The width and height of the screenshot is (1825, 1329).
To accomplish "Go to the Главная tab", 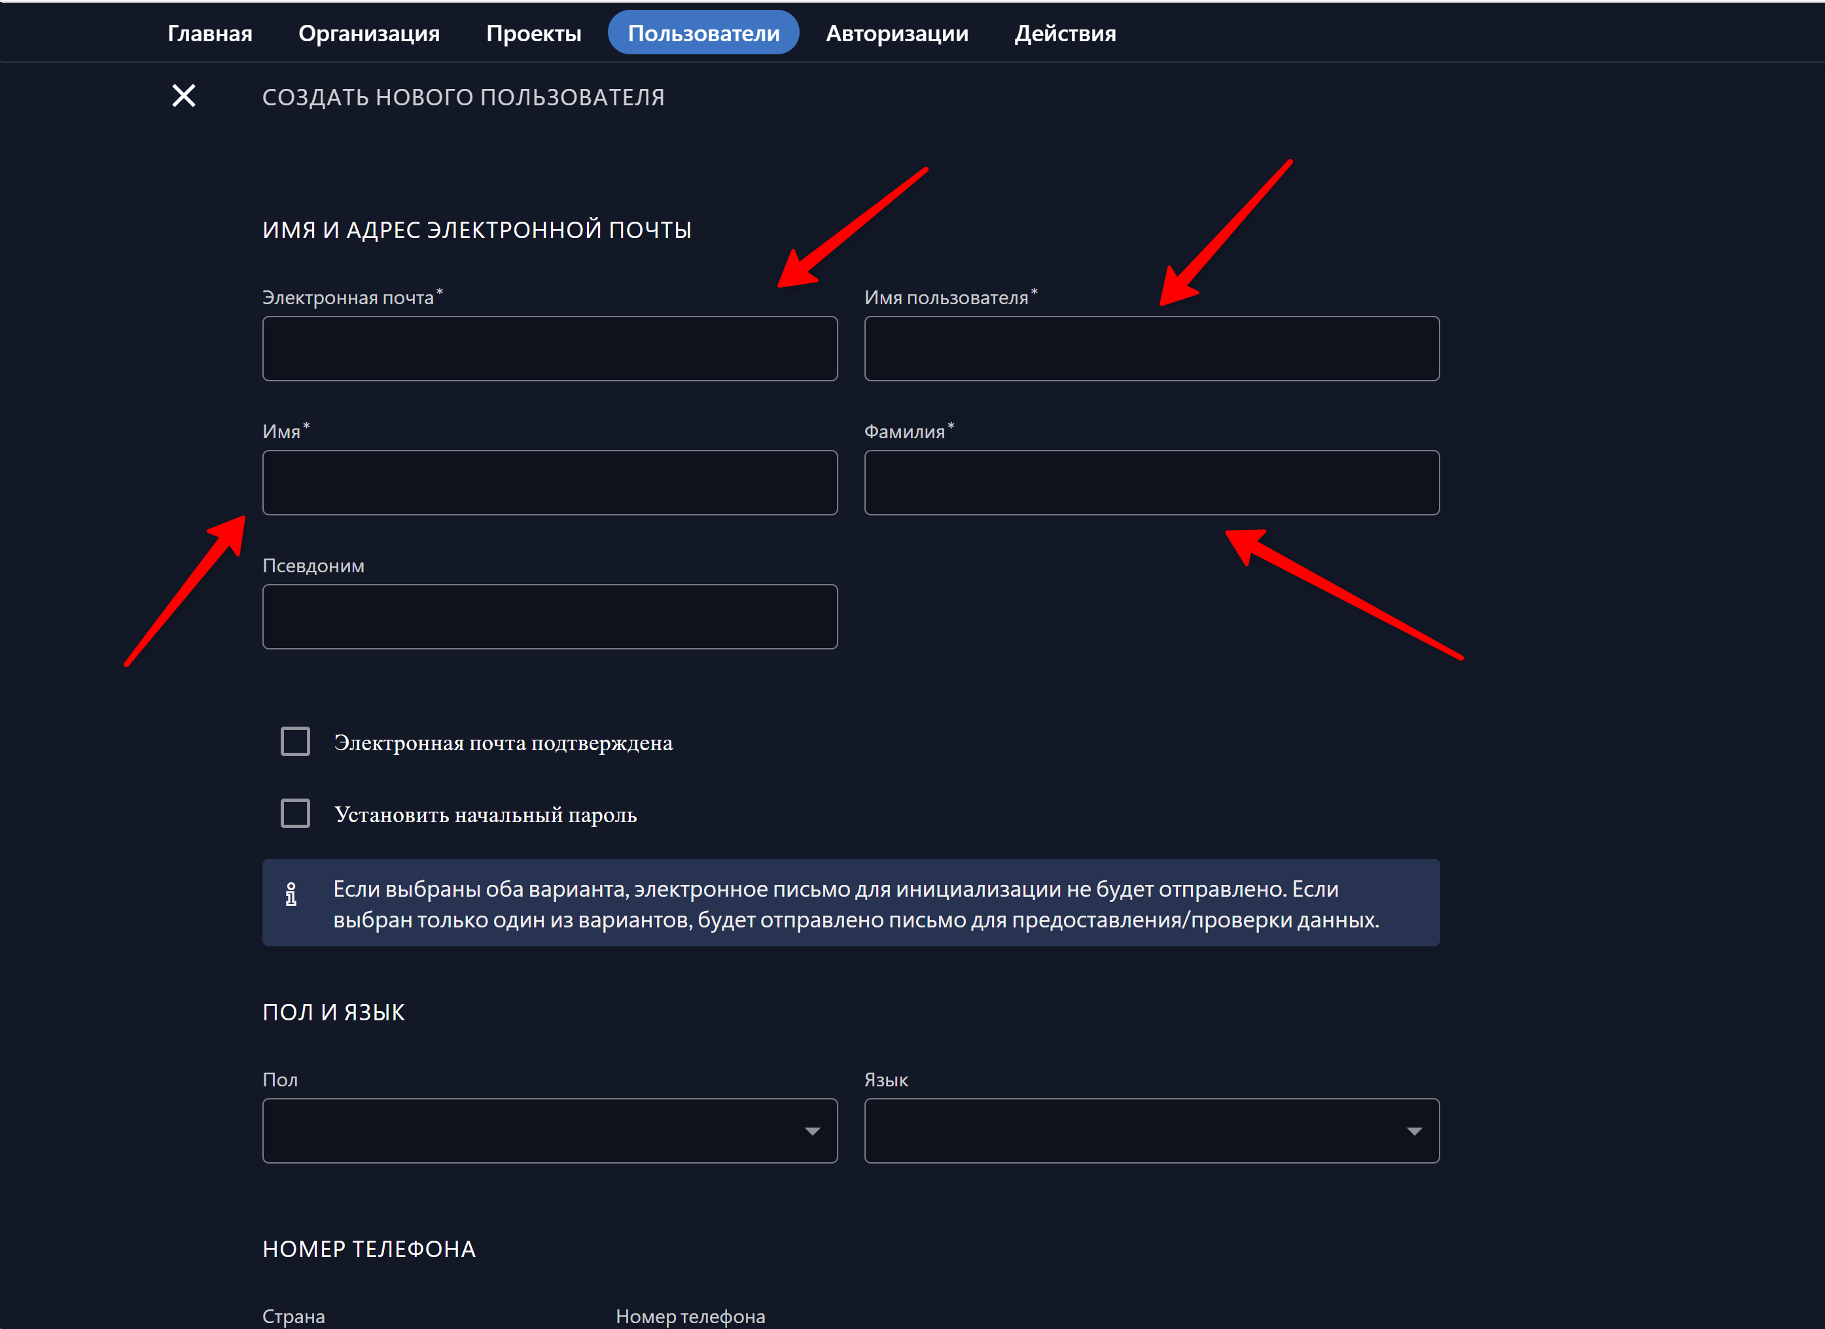I will [x=209, y=33].
